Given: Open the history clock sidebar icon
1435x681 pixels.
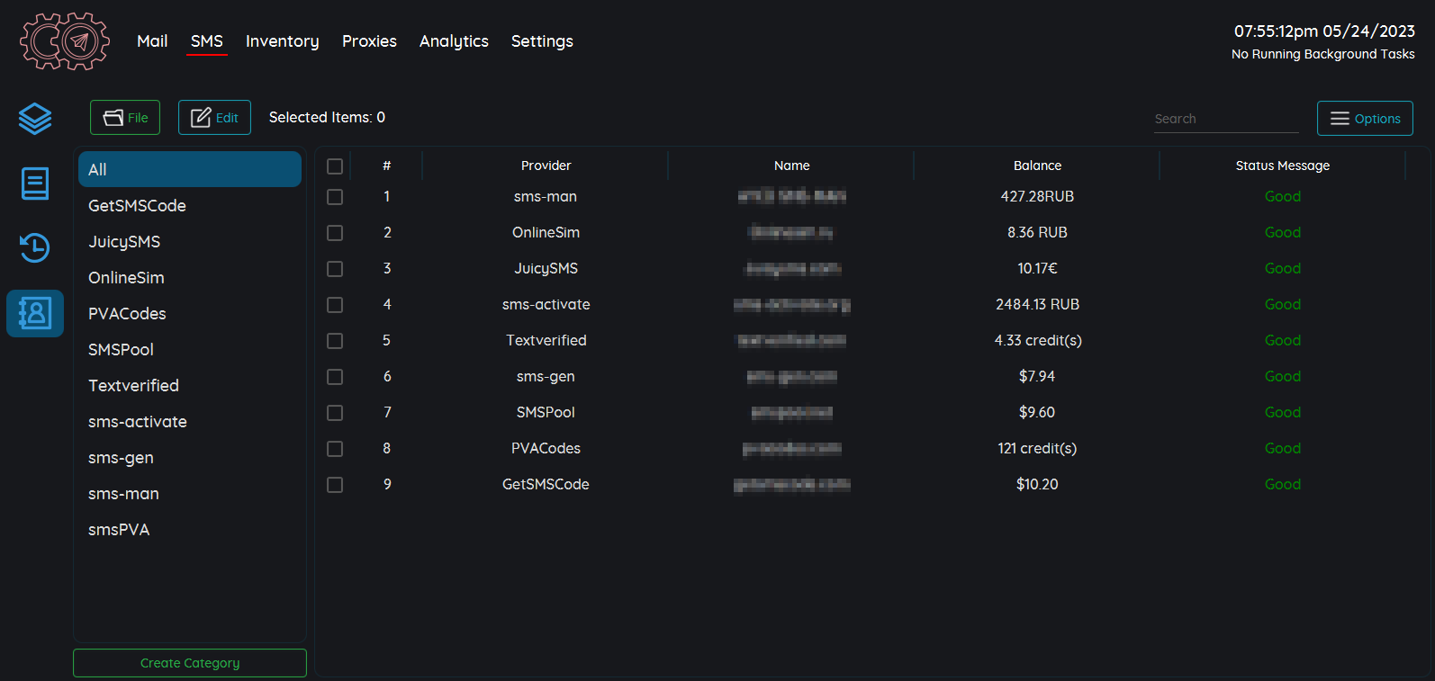Looking at the screenshot, I should tap(35, 247).
